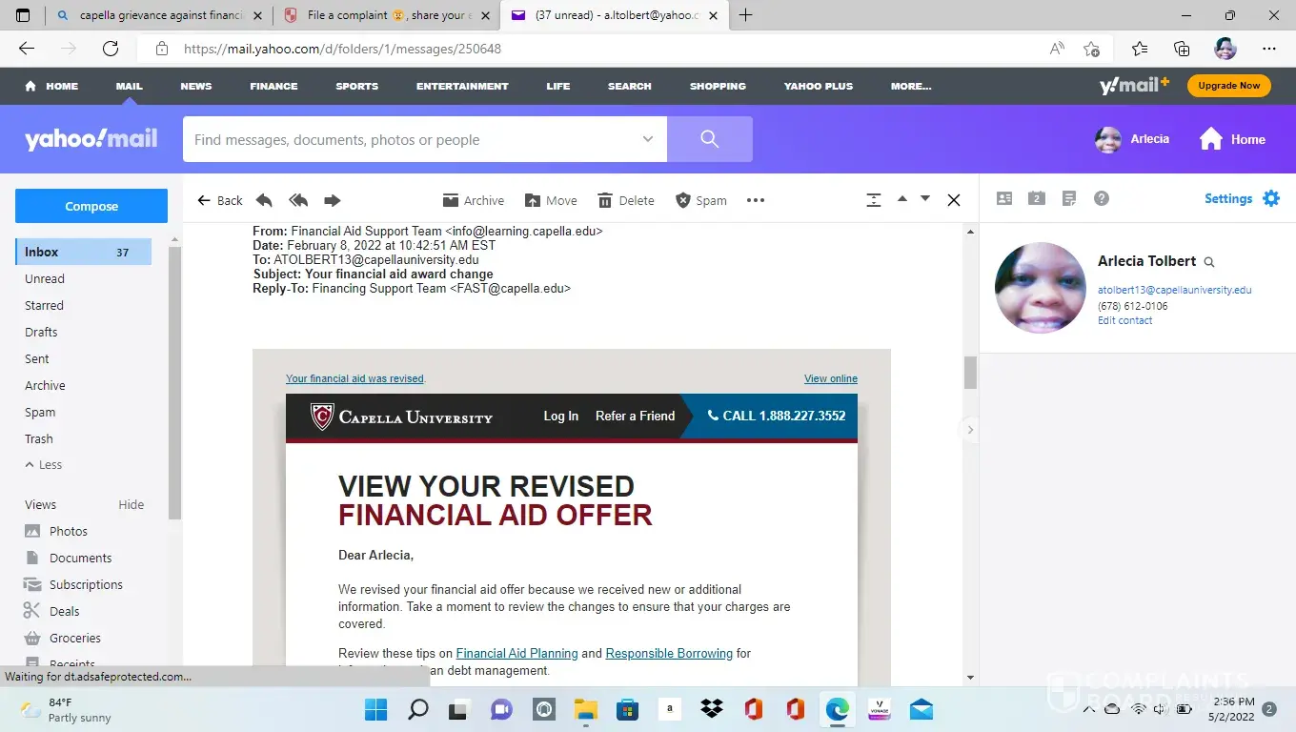Image resolution: width=1296 pixels, height=732 pixels.
Task: Open the Notepad panel icon
Action: pyautogui.click(x=1069, y=198)
